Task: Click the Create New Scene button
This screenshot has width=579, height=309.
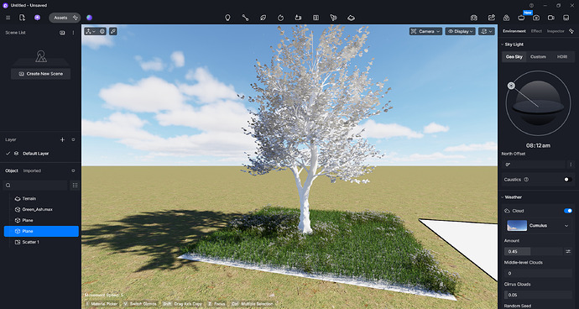Action: [40, 74]
